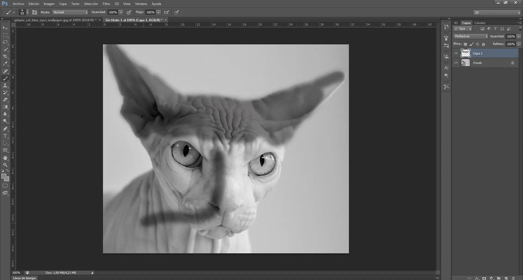Create a new group with the folder icon
This screenshot has height=280, width=523.
click(x=499, y=278)
